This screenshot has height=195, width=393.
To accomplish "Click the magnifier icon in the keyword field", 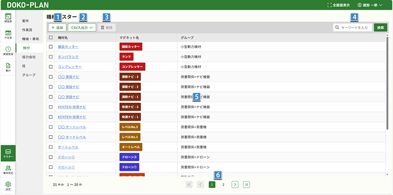I will pyautogui.click(x=337, y=28).
